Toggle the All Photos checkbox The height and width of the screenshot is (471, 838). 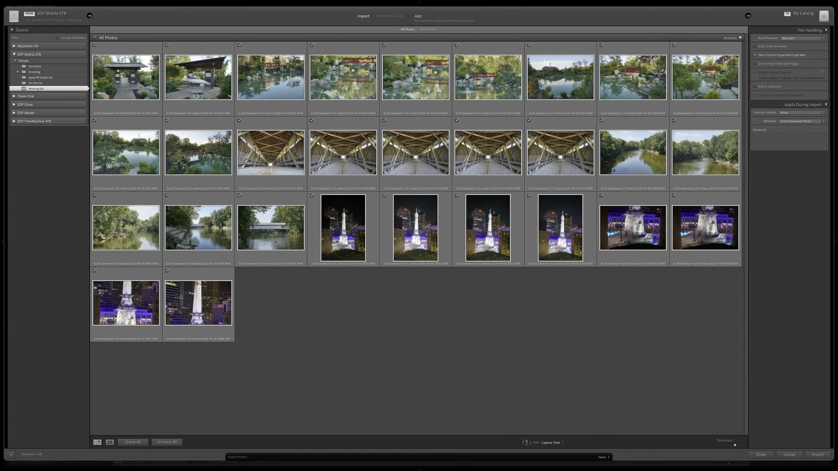(x=95, y=38)
